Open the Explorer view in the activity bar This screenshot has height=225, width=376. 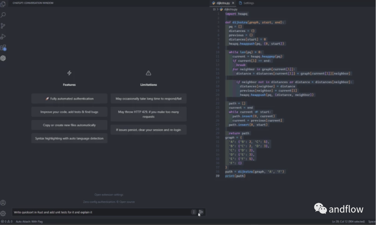tap(3, 4)
